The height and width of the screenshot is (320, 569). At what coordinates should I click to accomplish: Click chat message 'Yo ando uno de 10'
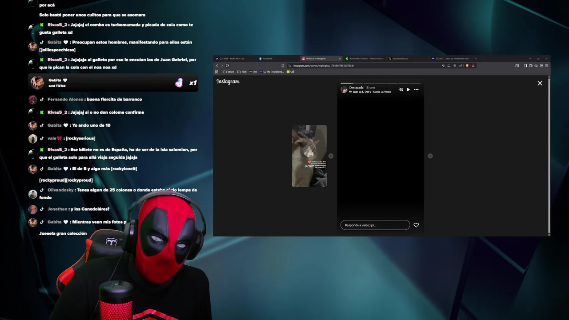[92, 125]
